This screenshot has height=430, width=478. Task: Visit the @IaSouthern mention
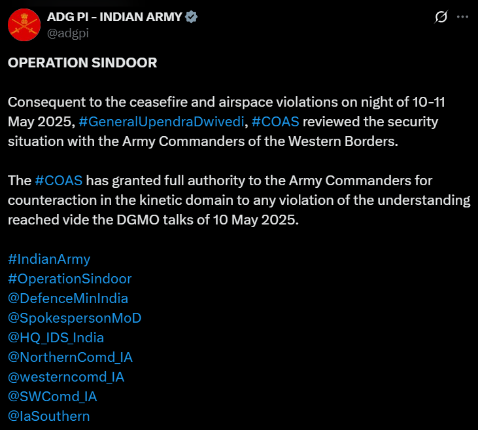48,416
